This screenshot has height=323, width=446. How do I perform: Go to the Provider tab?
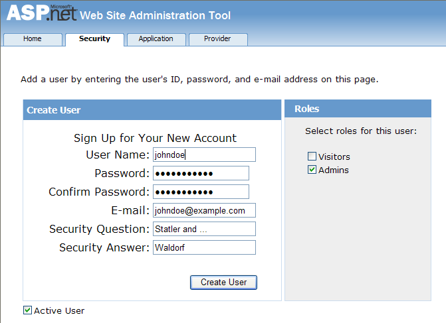[x=217, y=39]
